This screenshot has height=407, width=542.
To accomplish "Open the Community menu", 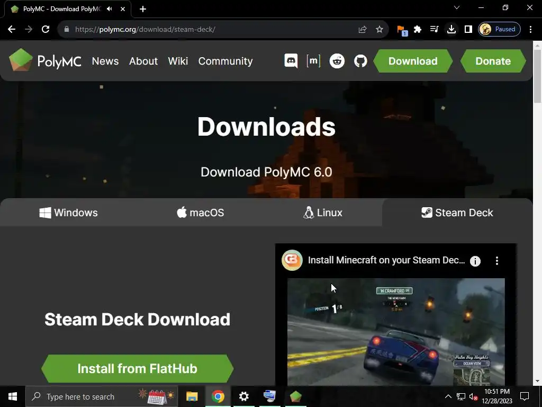I will coord(225,61).
